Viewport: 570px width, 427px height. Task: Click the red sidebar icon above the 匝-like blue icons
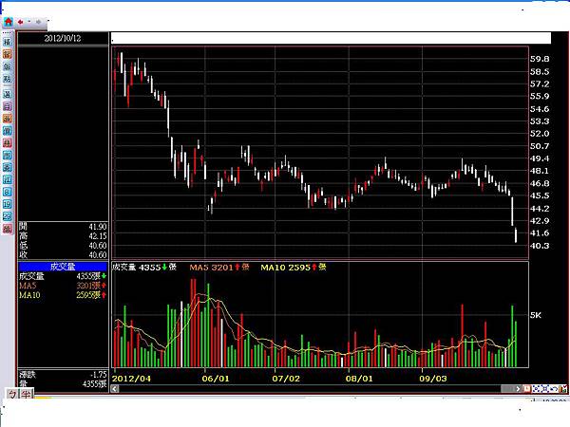[x=8, y=142]
